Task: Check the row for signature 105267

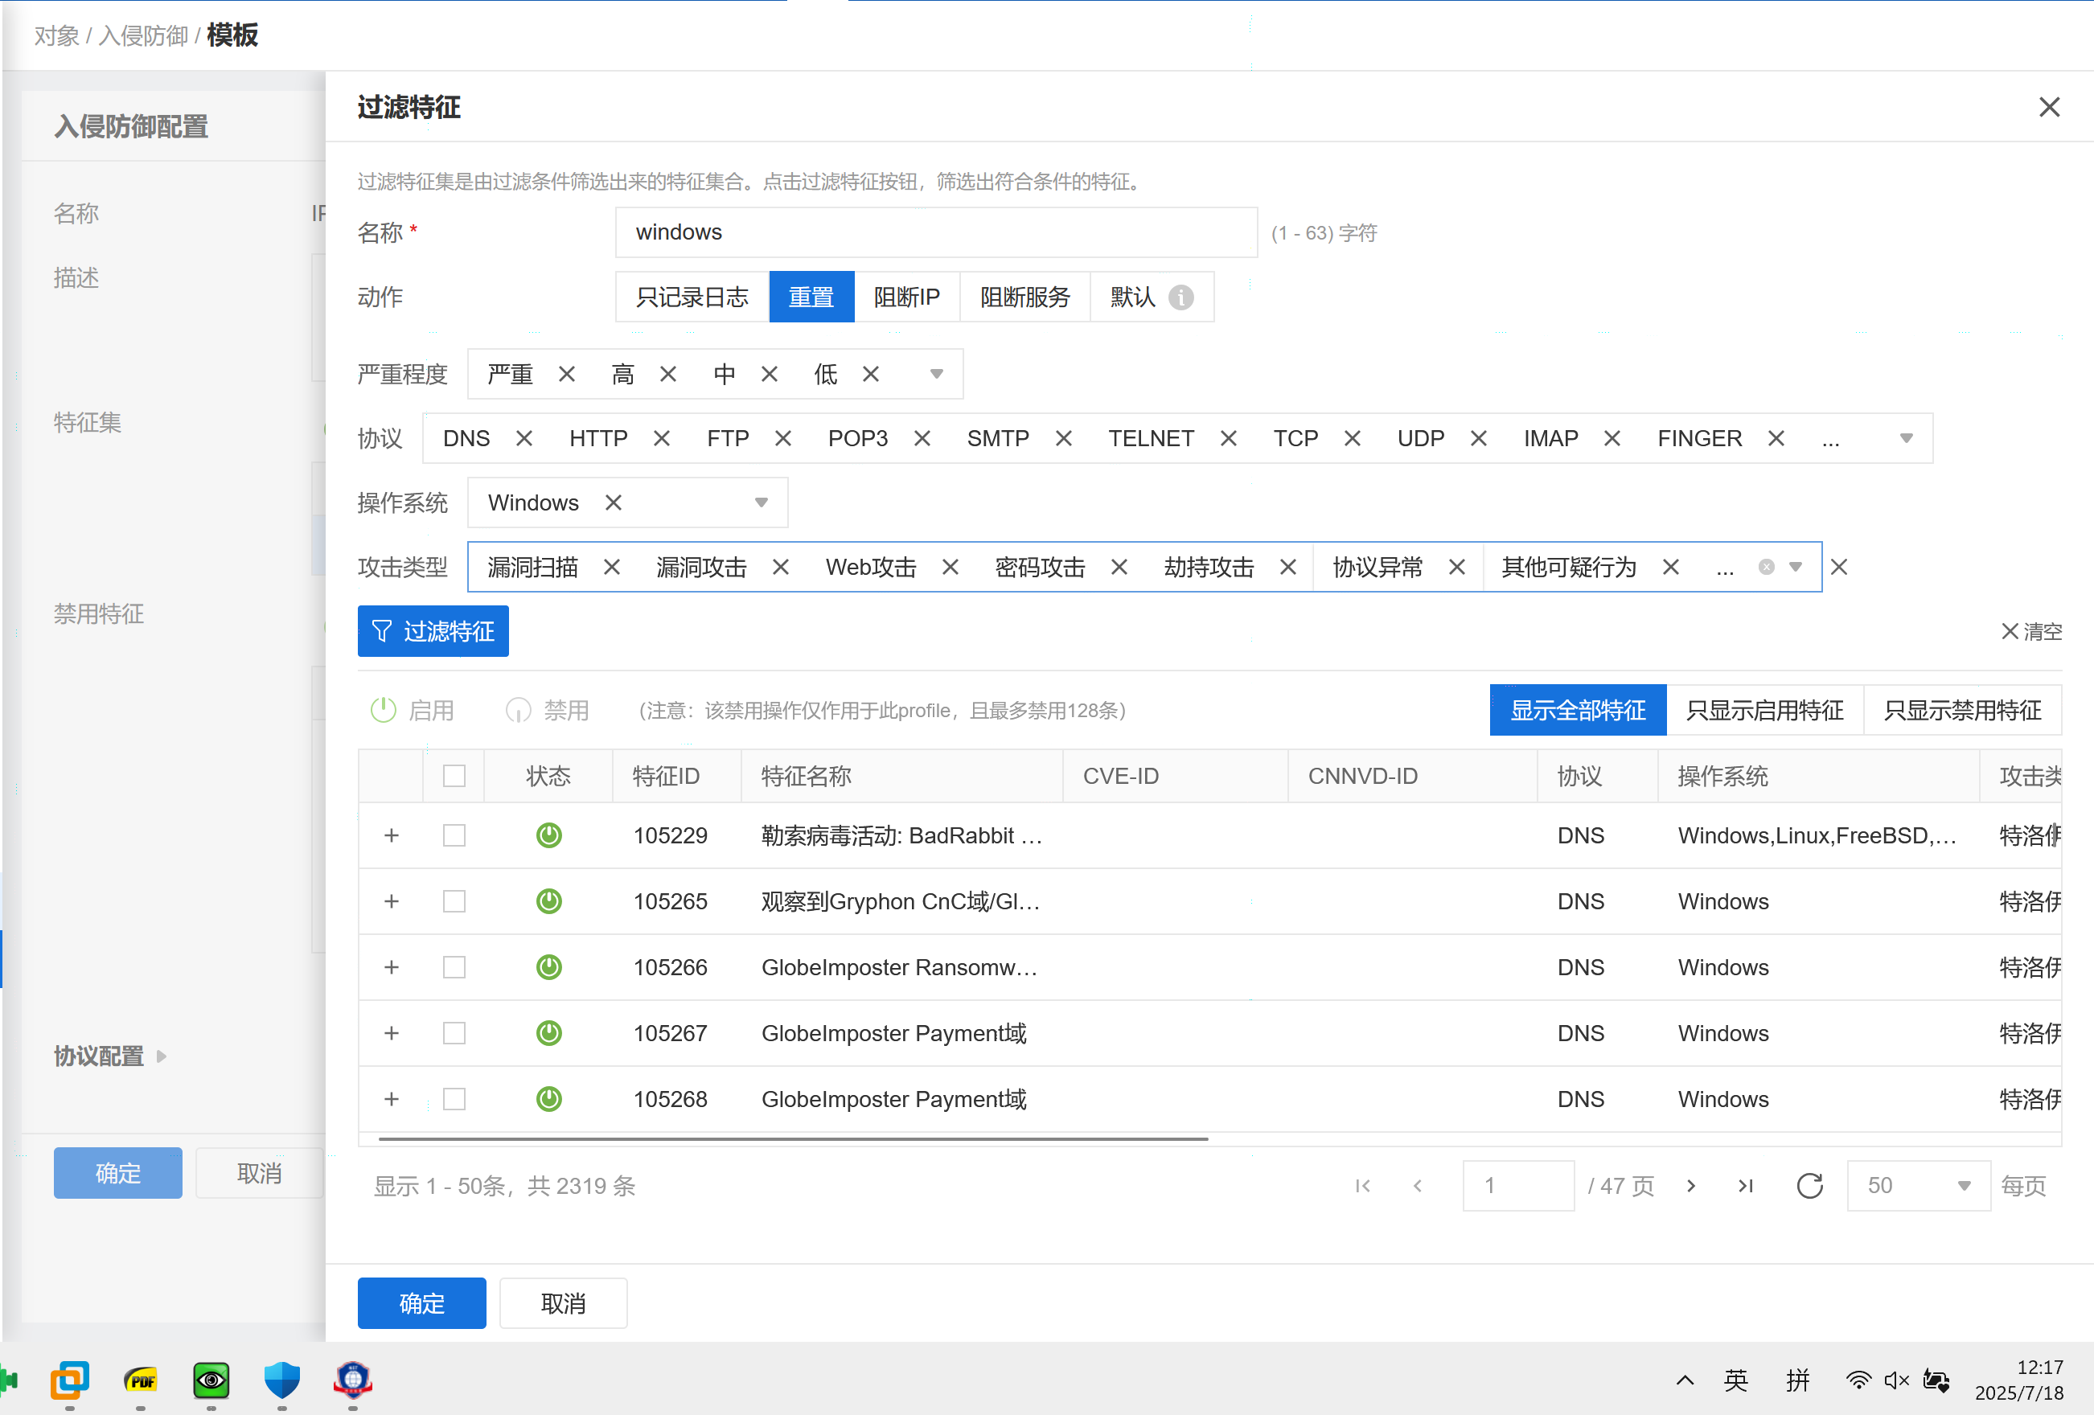Action: (x=454, y=1033)
